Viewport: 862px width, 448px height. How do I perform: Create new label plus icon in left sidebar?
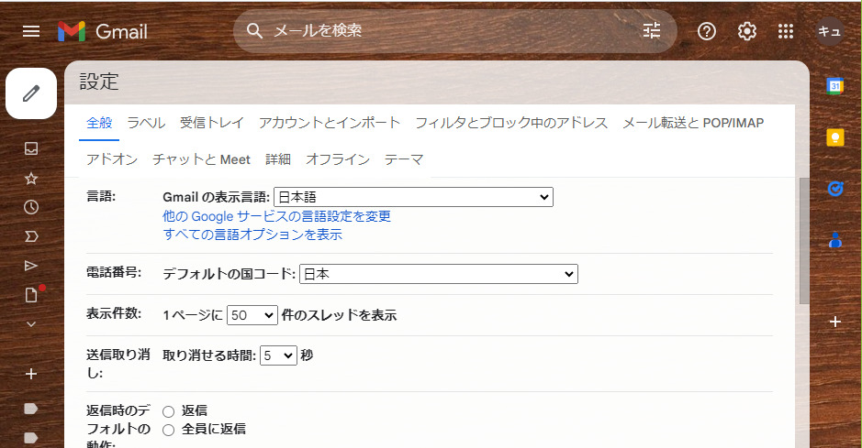click(31, 374)
